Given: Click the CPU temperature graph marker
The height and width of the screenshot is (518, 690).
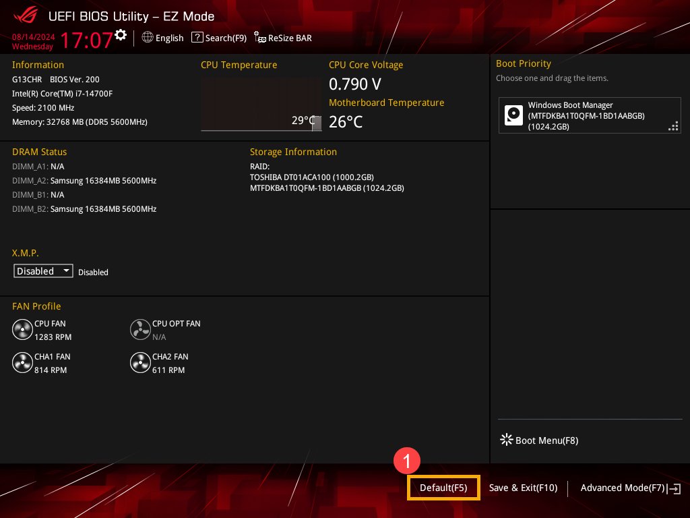Looking at the screenshot, I should coord(317,124).
